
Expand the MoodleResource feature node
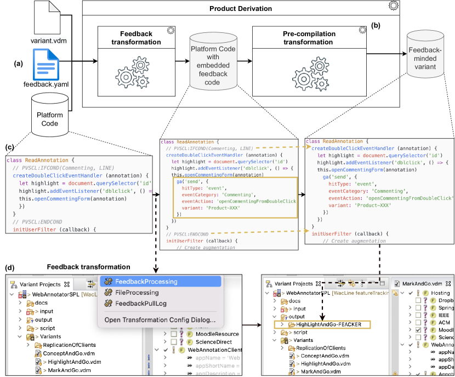click(x=164, y=334)
